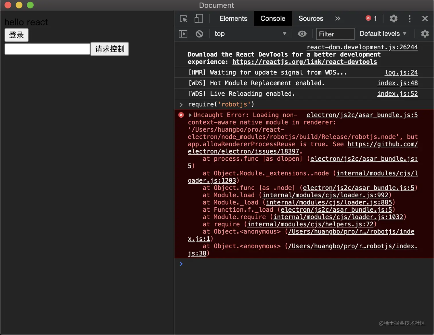Image resolution: width=434 pixels, height=335 pixels.
Task: Clear the console with the ban icon
Action: (199, 34)
